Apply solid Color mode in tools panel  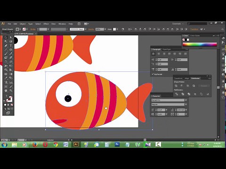[5, 105]
